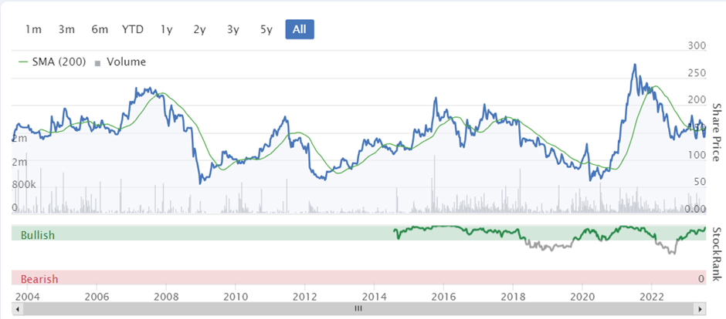726x319 pixels.
Task: Select the 1m time range
Action: [x=33, y=29]
